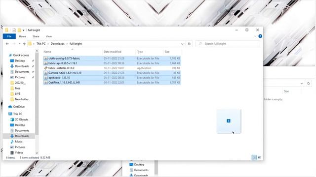
Task: Select This PC in navigation pane
Action: pyautogui.click(x=18, y=114)
